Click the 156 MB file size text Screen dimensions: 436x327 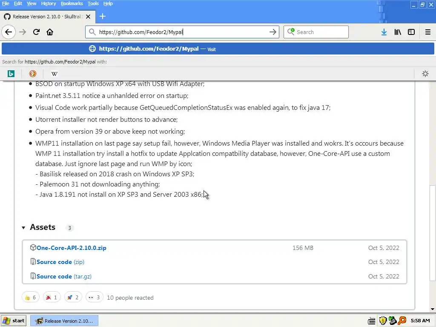pyautogui.click(x=303, y=248)
